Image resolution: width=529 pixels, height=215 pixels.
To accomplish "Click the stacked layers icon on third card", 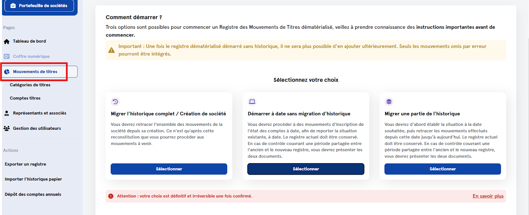I will [389, 102].
